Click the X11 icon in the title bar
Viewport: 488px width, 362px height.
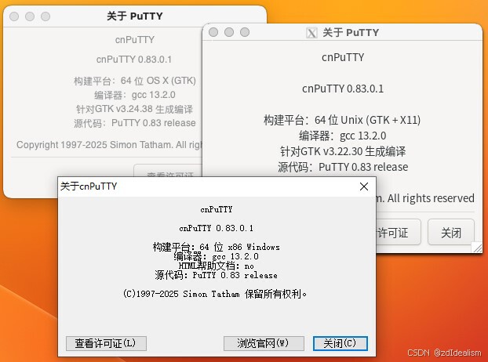click(x=311, y=33)
